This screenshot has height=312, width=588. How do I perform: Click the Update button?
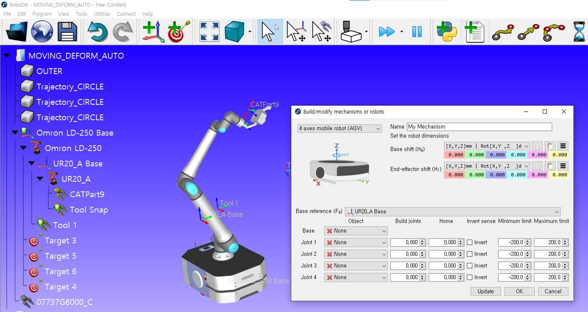[486, 292]
